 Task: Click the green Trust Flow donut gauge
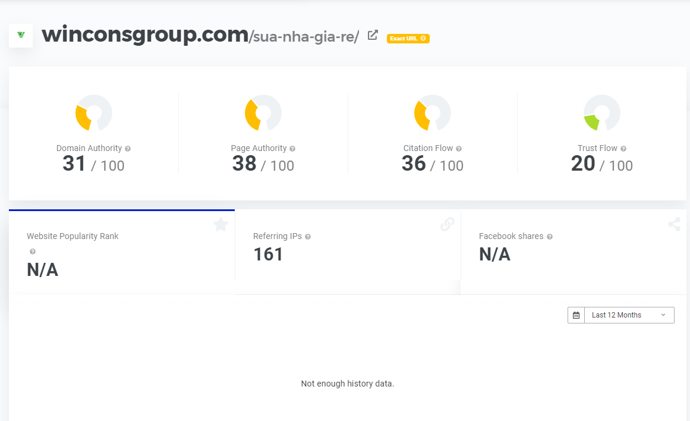602,113
